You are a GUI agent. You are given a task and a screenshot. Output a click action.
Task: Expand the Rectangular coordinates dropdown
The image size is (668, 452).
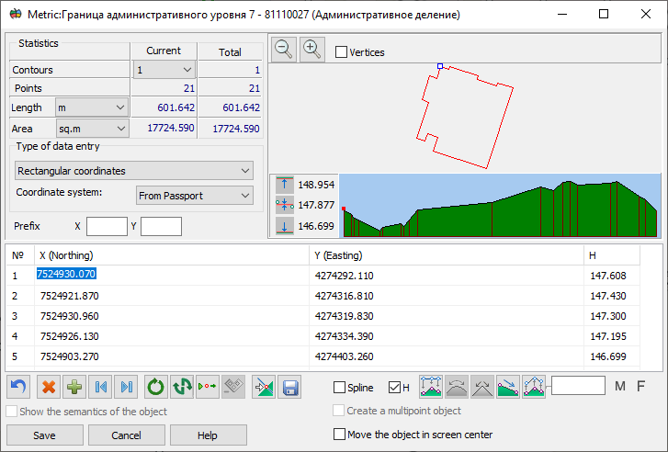[134, 171]
